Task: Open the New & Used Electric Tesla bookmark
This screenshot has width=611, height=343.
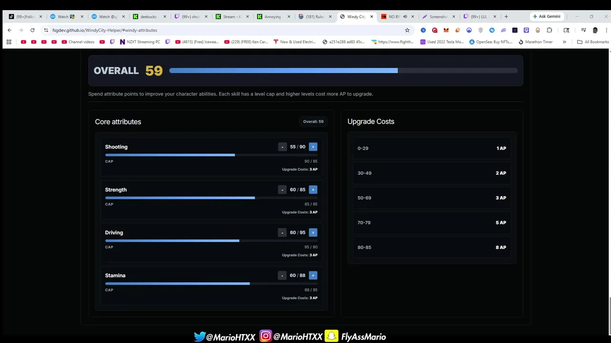Action: point(295,42)
